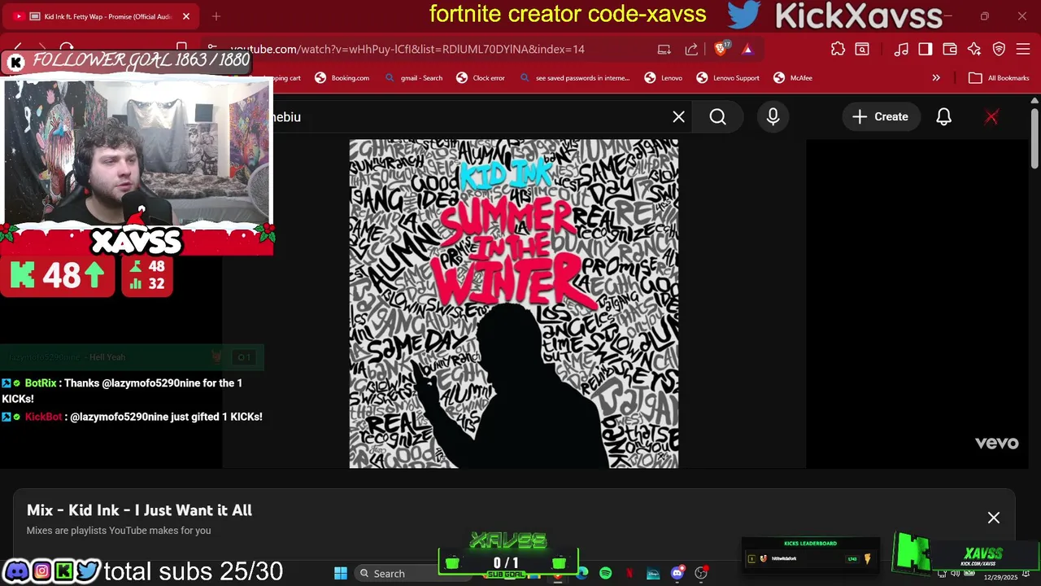Open Disney+ from the taskbar
The width and height of the screenshot is (1041, 586).
tap(653, 573)
